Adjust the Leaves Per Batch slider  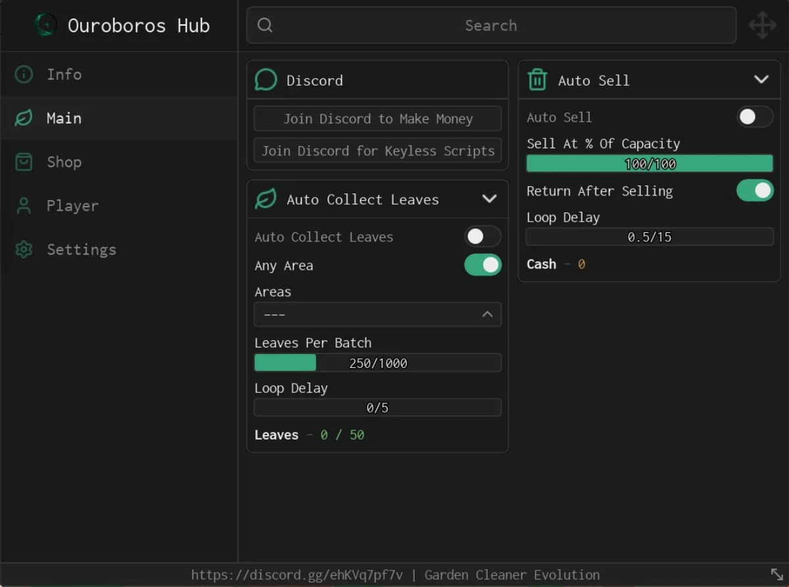tap(378, 363)
